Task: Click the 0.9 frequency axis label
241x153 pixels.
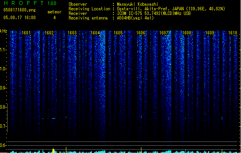Action: 3,88
